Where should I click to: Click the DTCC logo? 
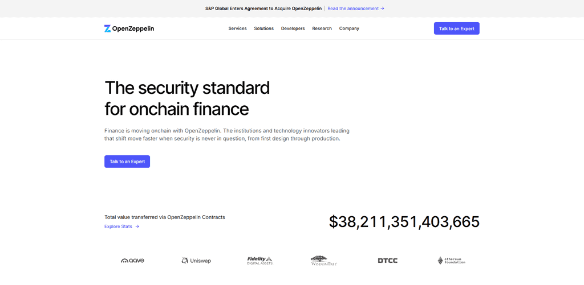point(388,261)
